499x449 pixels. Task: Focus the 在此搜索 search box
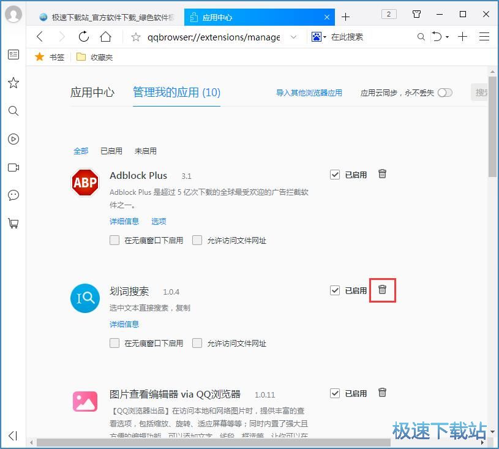coord(371,37)
